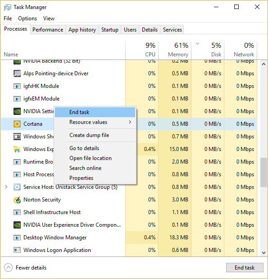Open the View menu

(x=49, y=18)
